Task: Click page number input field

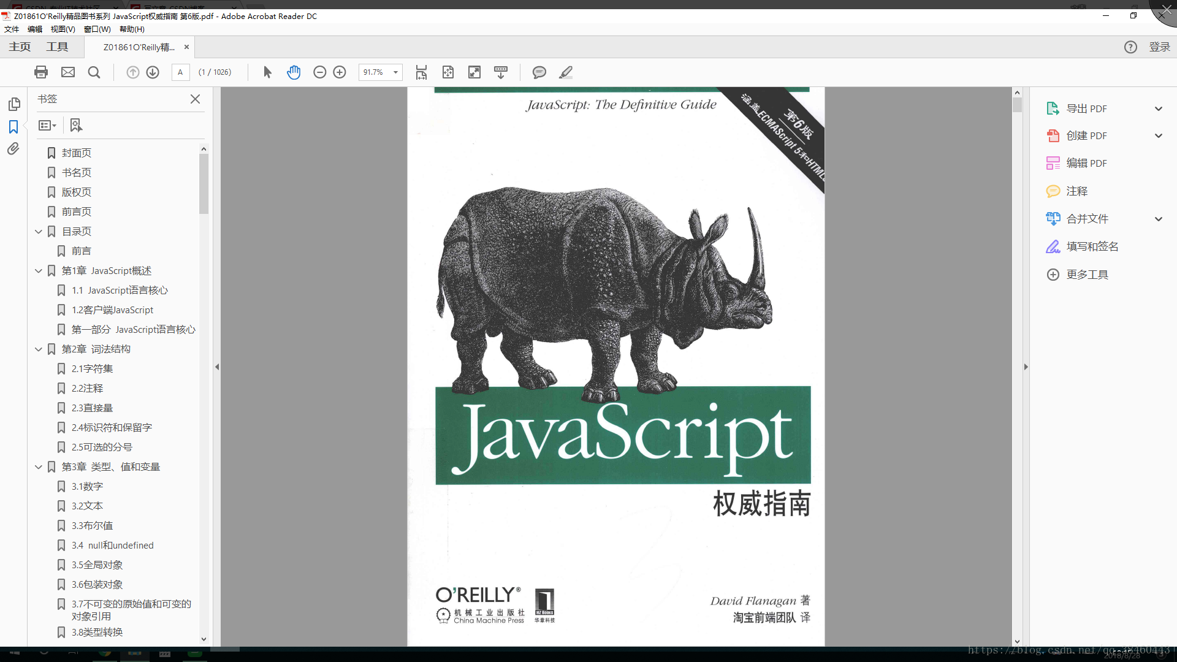Action: click(x=180, y=72)
